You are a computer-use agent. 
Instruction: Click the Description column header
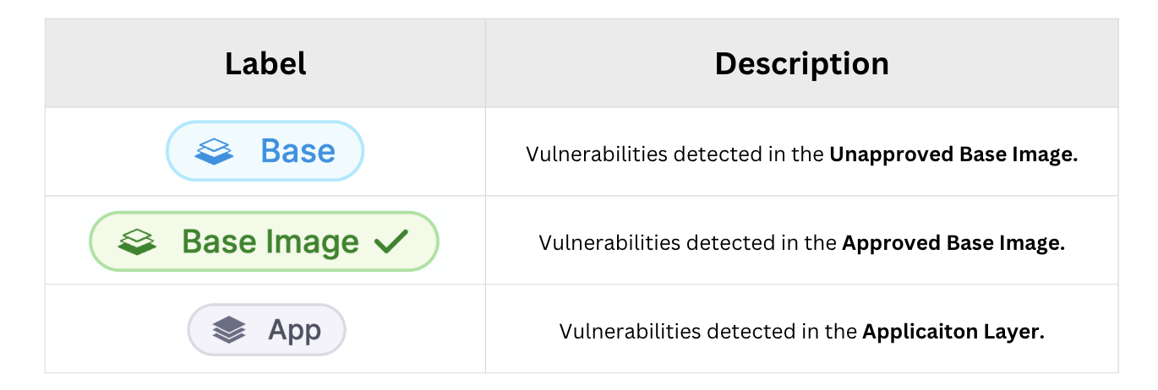(801, 64)
